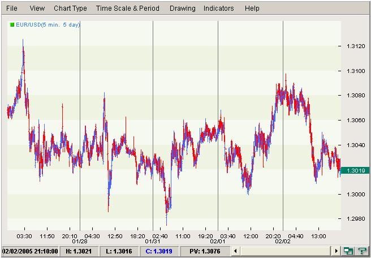Click the 11:00 time axis label

[x=183, y=236]
